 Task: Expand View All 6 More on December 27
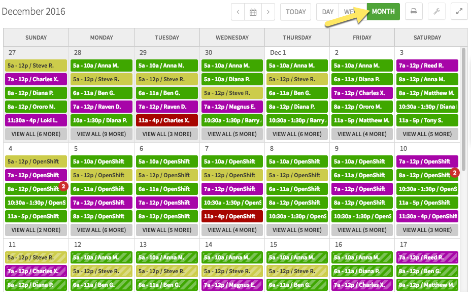(36, 134)
